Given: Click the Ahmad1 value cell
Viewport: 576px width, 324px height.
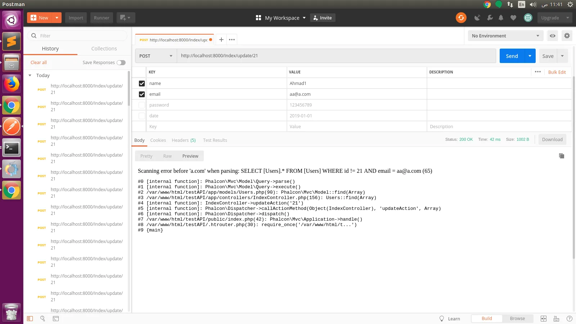Looking at the screenshot, I should 357,83.
